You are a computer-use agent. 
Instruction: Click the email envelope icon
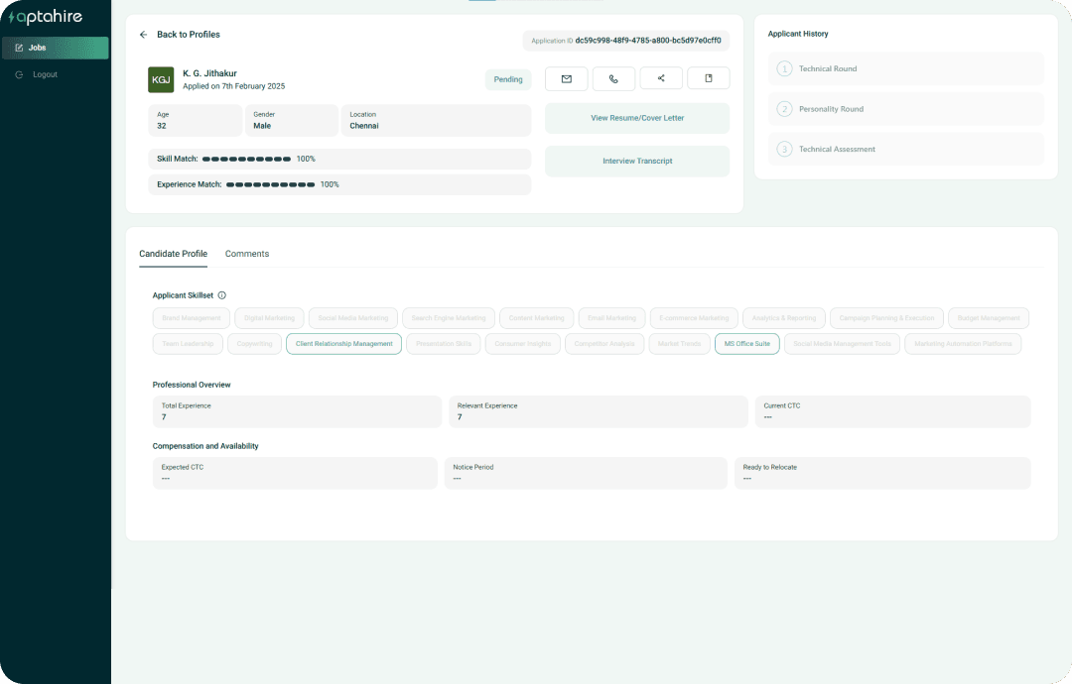click(566, 79)
